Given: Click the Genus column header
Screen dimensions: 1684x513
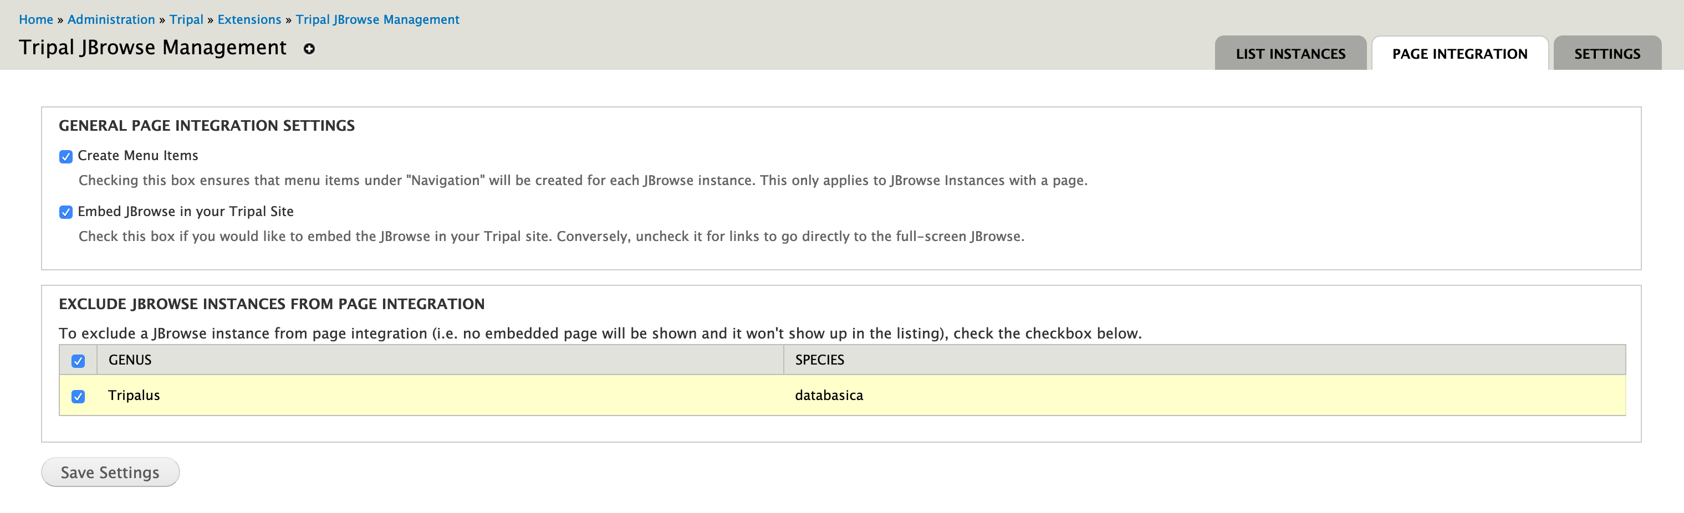Looking at the screenshot, I should [130, 360].
